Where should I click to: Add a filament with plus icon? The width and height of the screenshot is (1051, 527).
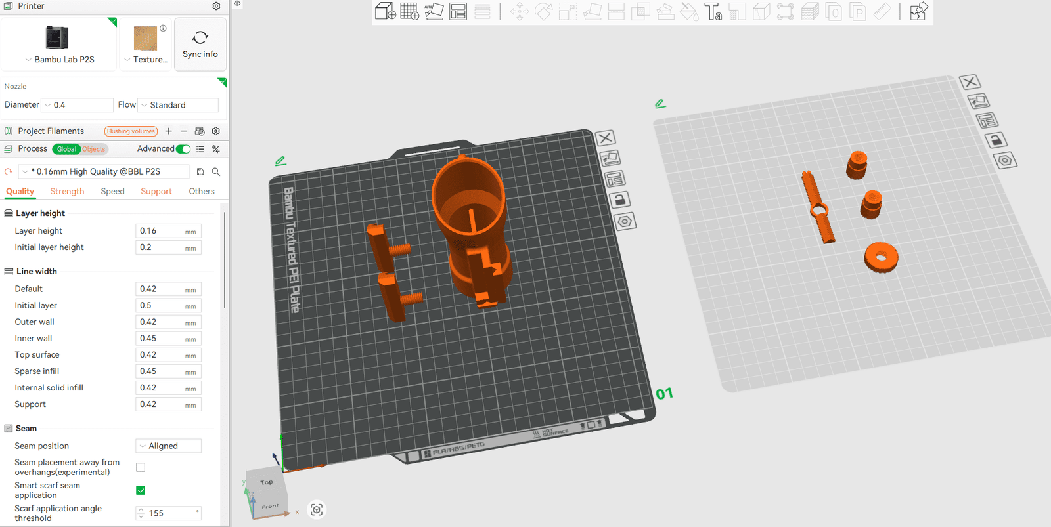[x=168, y=131]
